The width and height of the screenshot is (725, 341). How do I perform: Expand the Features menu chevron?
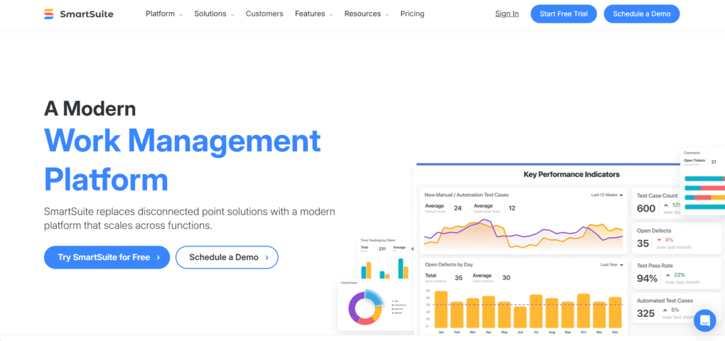[331, 15]
